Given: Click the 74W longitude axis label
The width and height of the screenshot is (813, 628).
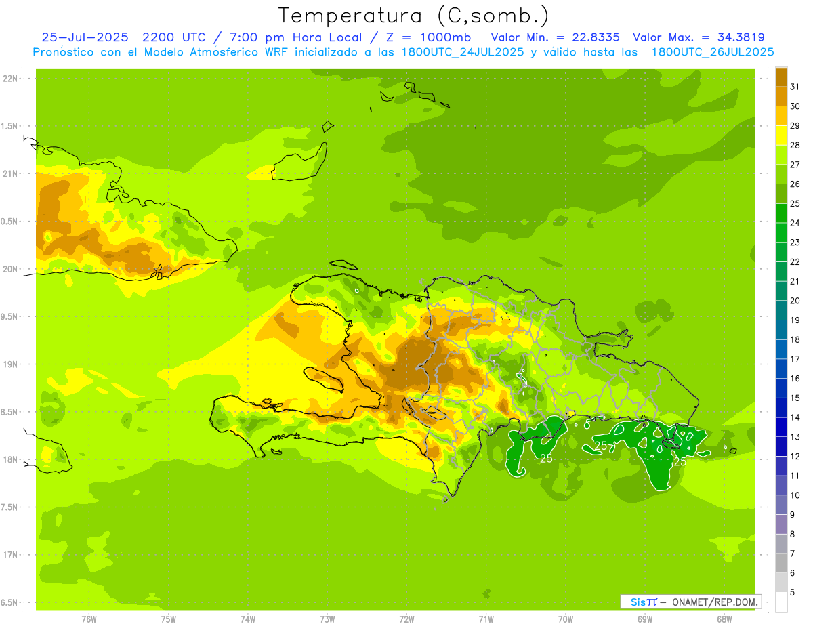Looking at the screenshot, I should (x=248, y=619).
